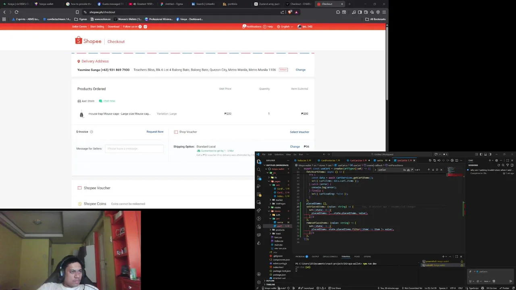
Task: Click Change shipping option link
Action: [x=295, y=147]
